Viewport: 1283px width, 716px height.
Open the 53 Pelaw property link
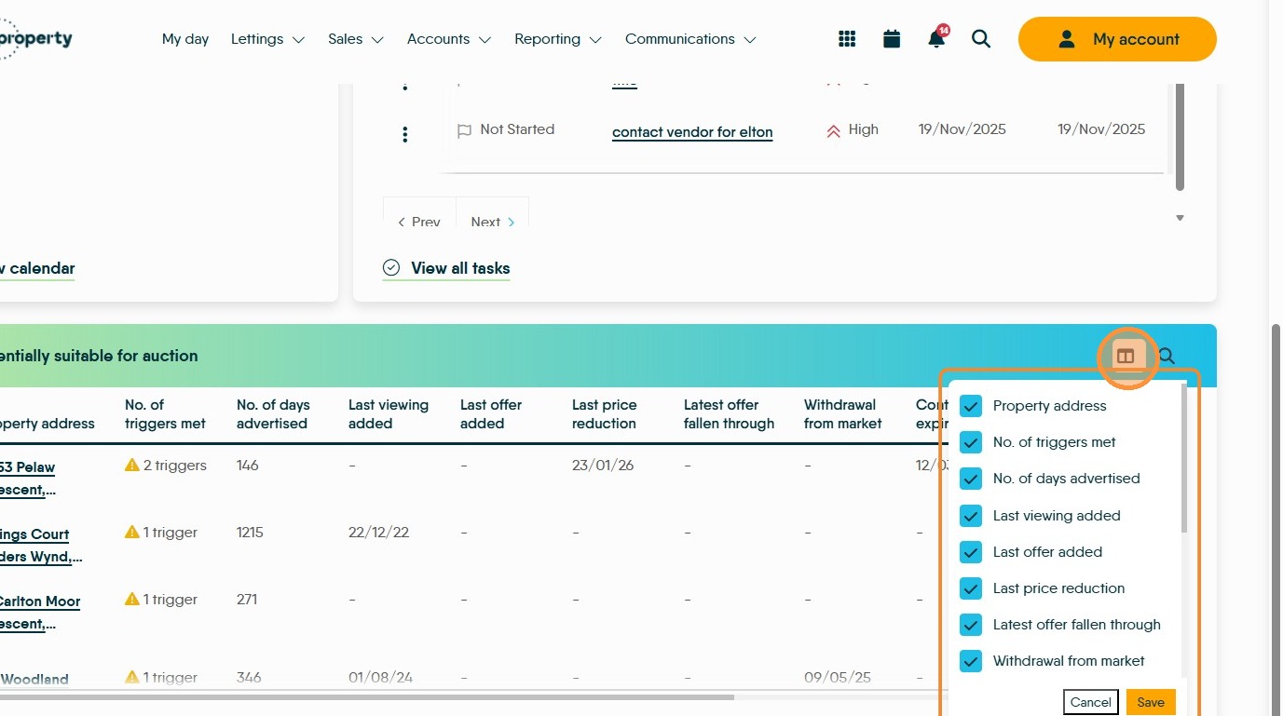tap(28, 479)
